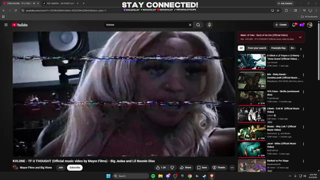The width and height of the screenshot is (320, 180).
Task: Open the media controls music-note icon
Action: (304, 10)
